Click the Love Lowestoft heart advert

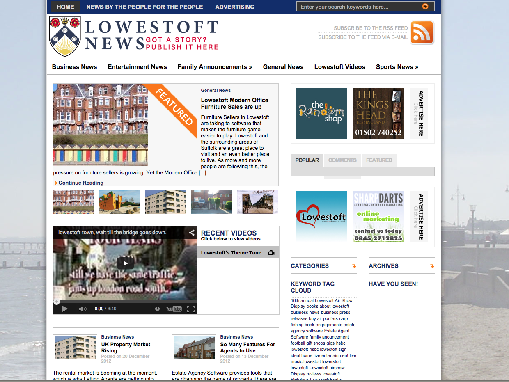click(321, 217)
